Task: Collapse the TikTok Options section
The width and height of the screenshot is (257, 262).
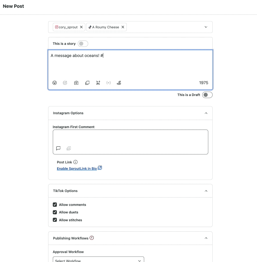Action: [x=206, y=191]
